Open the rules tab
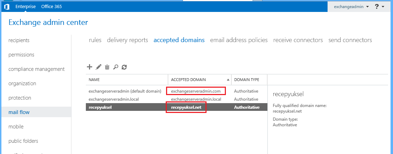This screenshot has width=393, height=154. click(95, 40)
